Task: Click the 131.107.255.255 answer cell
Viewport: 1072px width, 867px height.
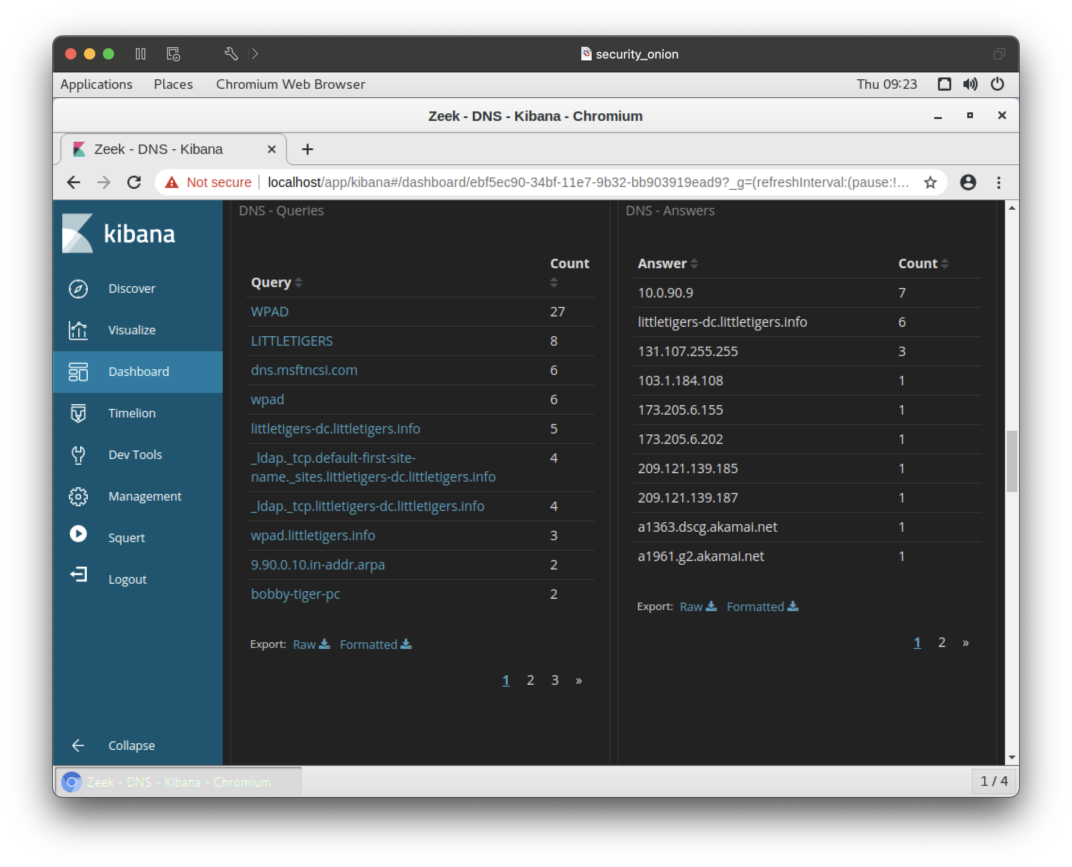Action: pyautogui.click(x=687, y=351)
